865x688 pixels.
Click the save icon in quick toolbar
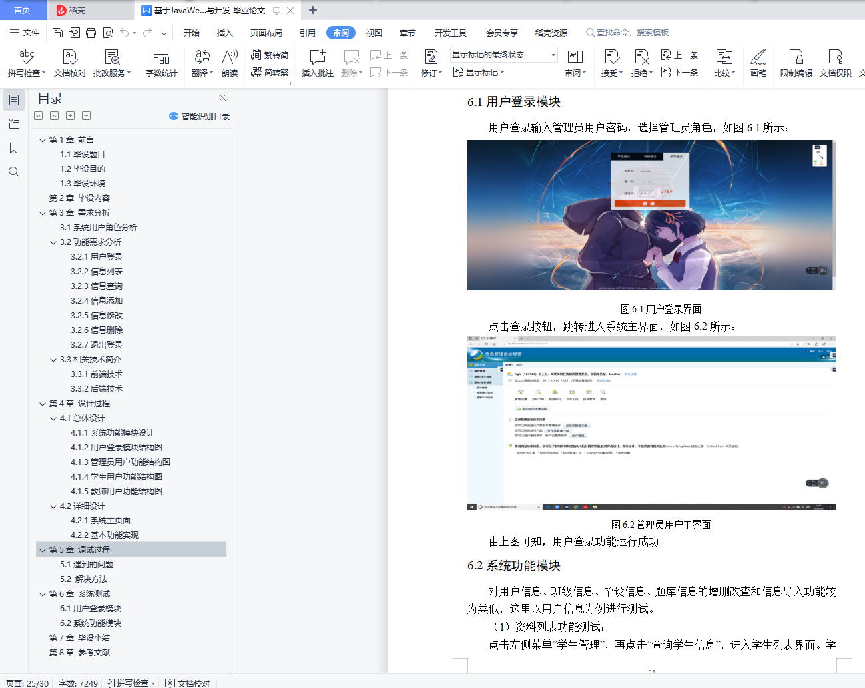(x=57, y=33)
